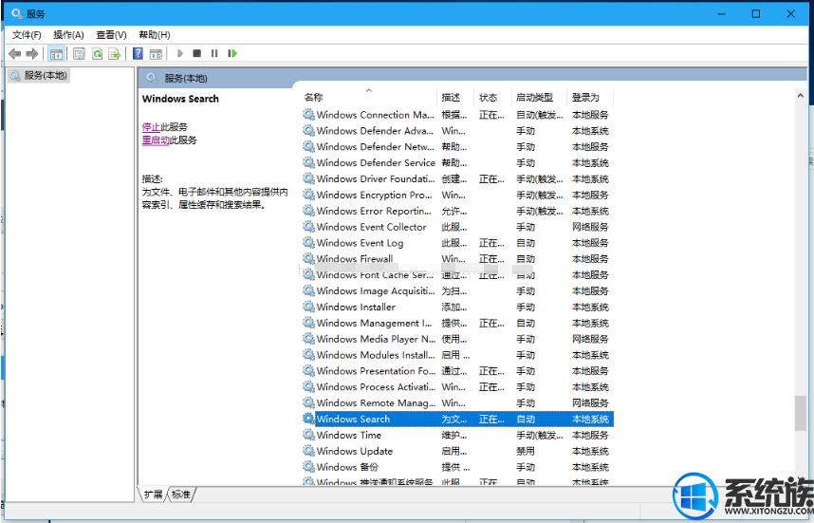Switch to the 扩展 tab
814x523 pixels.
(154, 495)
